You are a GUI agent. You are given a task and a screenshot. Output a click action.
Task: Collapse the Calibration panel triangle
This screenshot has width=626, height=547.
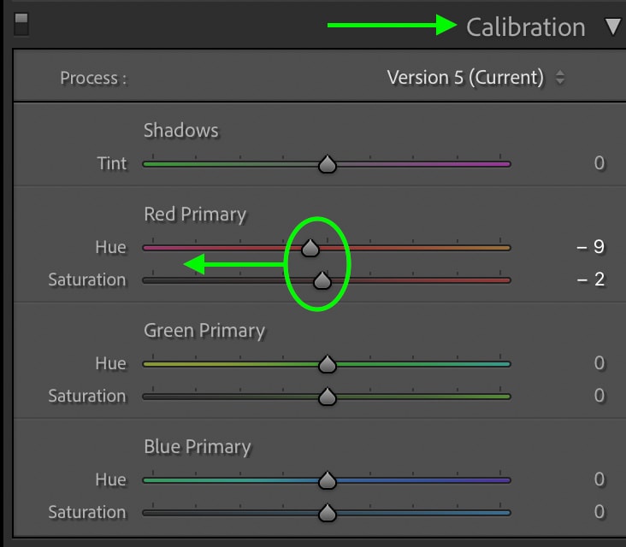(x=614, y=26)
